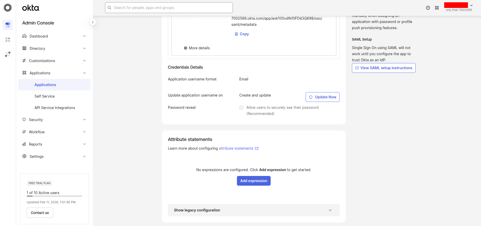Click the Workflow menu label
The width and height of the screenshot is (481, 226).
[37, 132]
